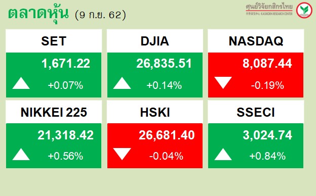Click the HSKI change -0.04%

[166, 156]
